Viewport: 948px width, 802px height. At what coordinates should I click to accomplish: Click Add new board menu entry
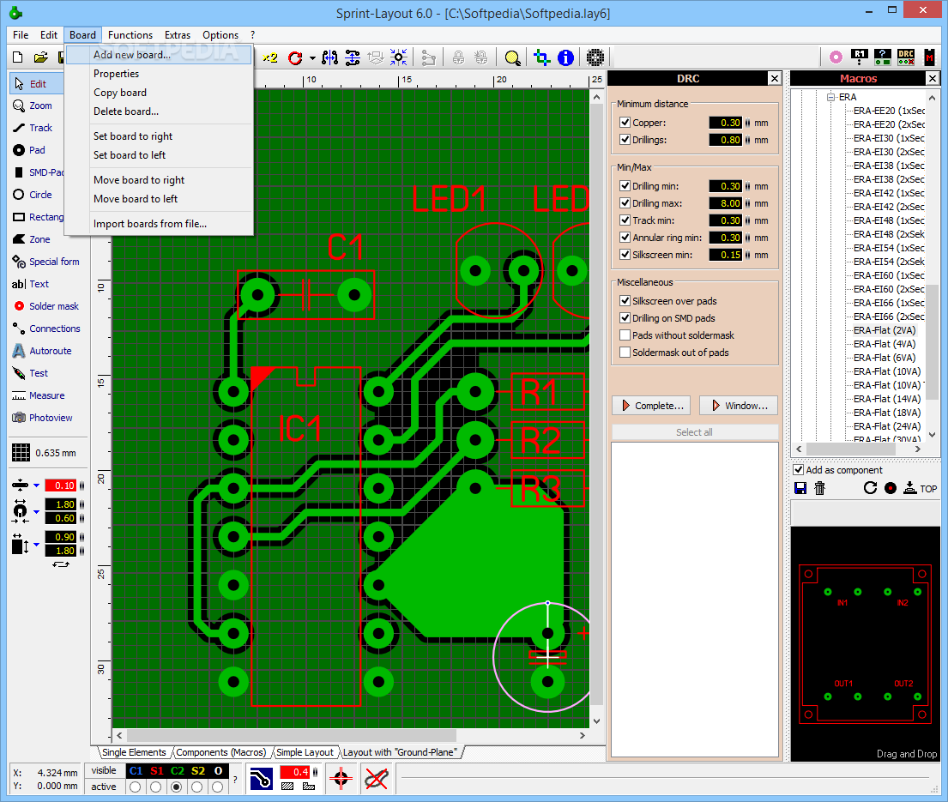(159, 55)
